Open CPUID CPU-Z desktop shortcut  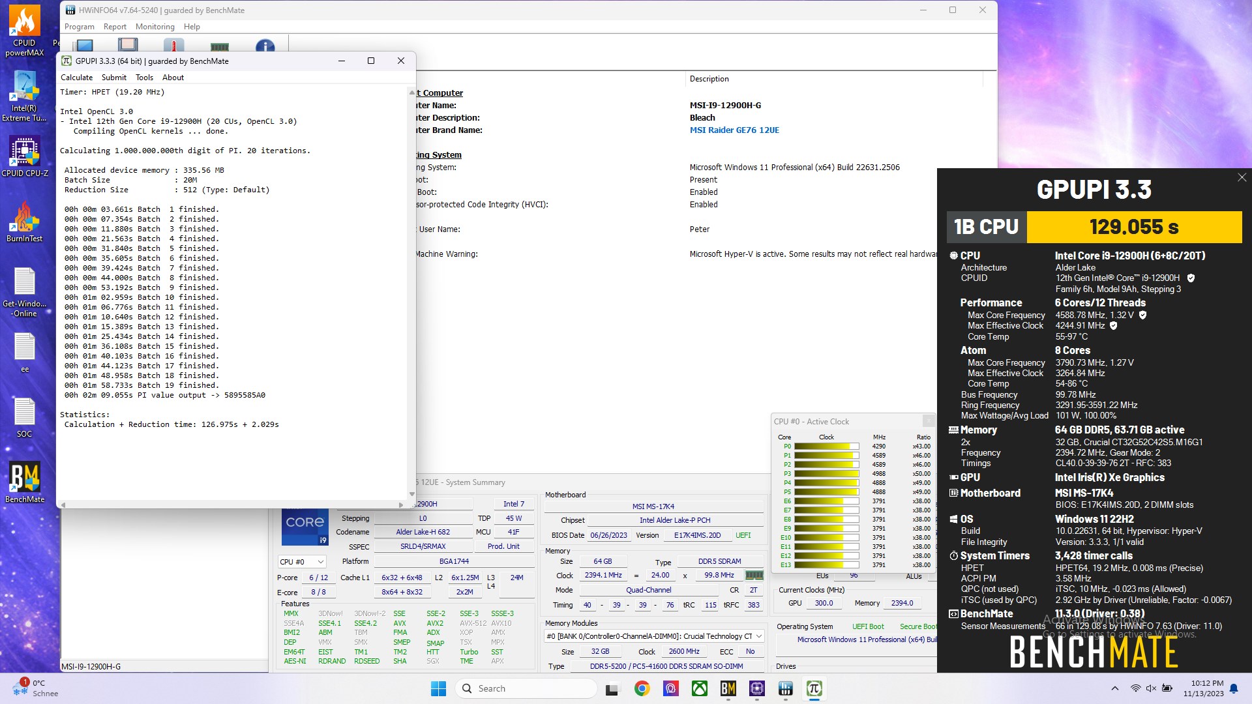pyautogui.click(x=25, y=156)
